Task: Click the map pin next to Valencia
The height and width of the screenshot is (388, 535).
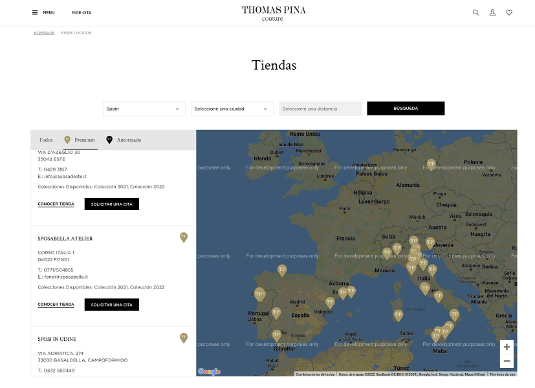Action: pos(330,303)
